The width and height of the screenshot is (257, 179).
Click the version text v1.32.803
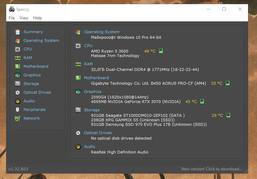tap(18, 169)
